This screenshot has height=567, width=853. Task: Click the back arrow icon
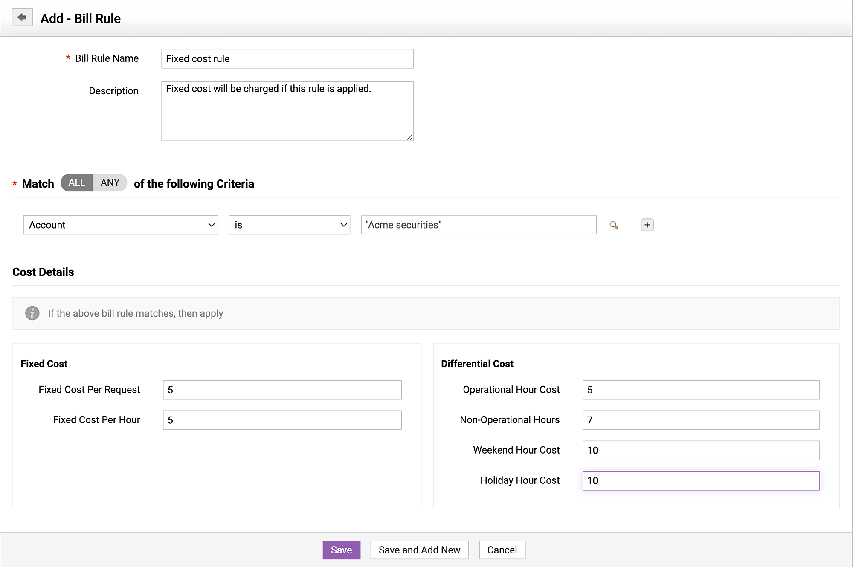[22, 17]
